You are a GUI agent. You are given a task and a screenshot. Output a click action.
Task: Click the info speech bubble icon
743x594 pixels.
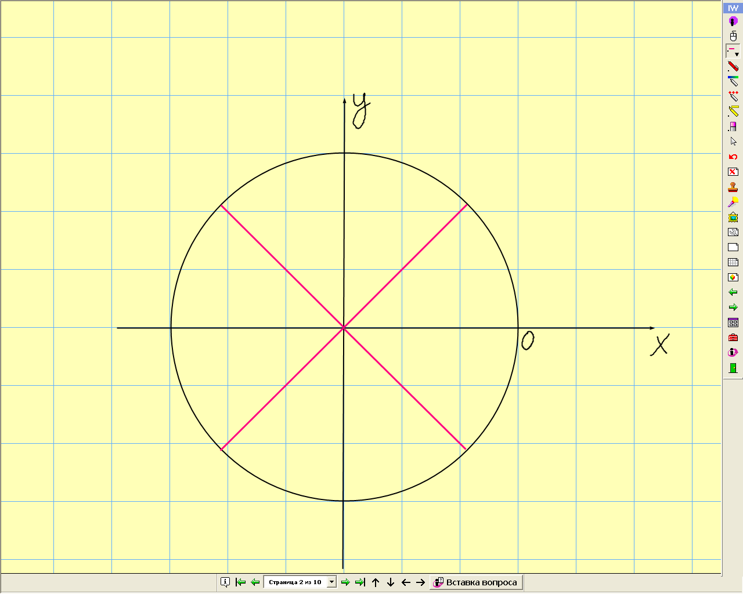coord(225,582)
